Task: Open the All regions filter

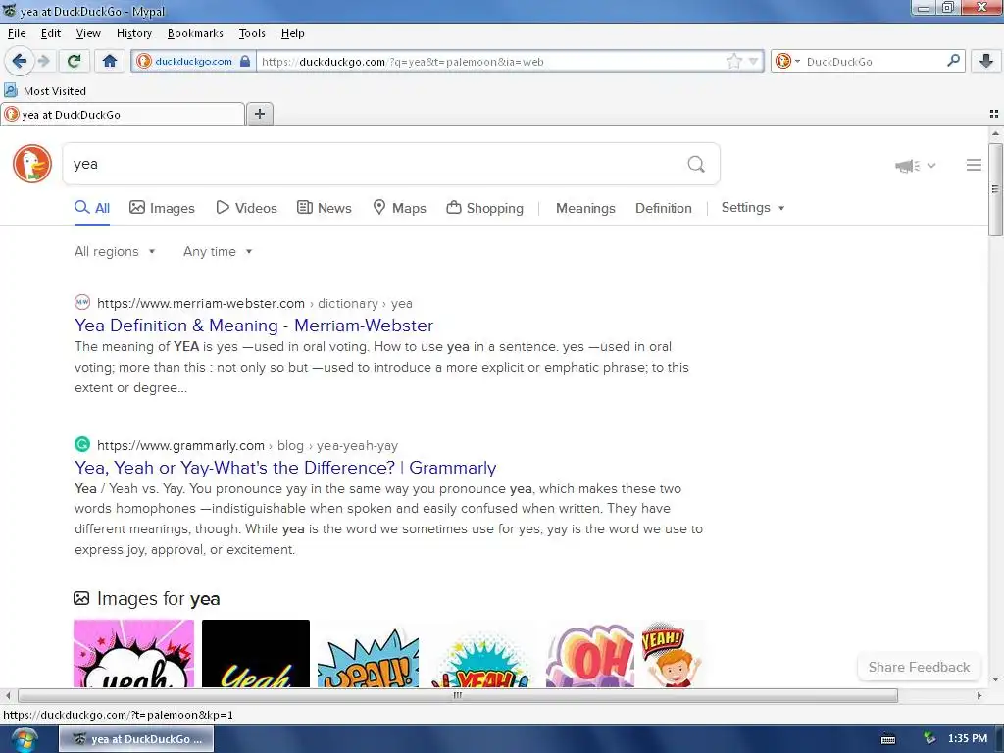Action: pos(116,252)
